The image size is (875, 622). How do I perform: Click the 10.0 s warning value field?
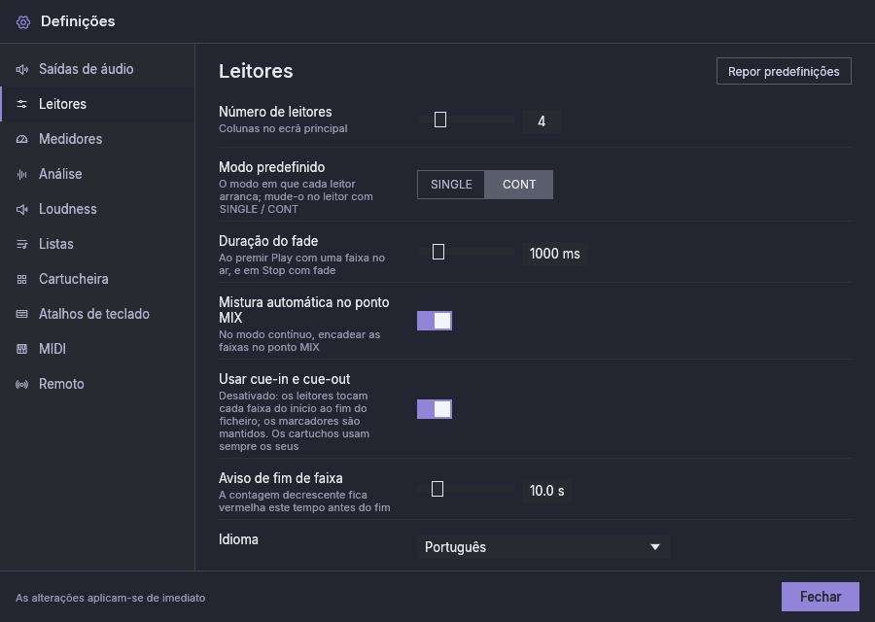point(546,491)
